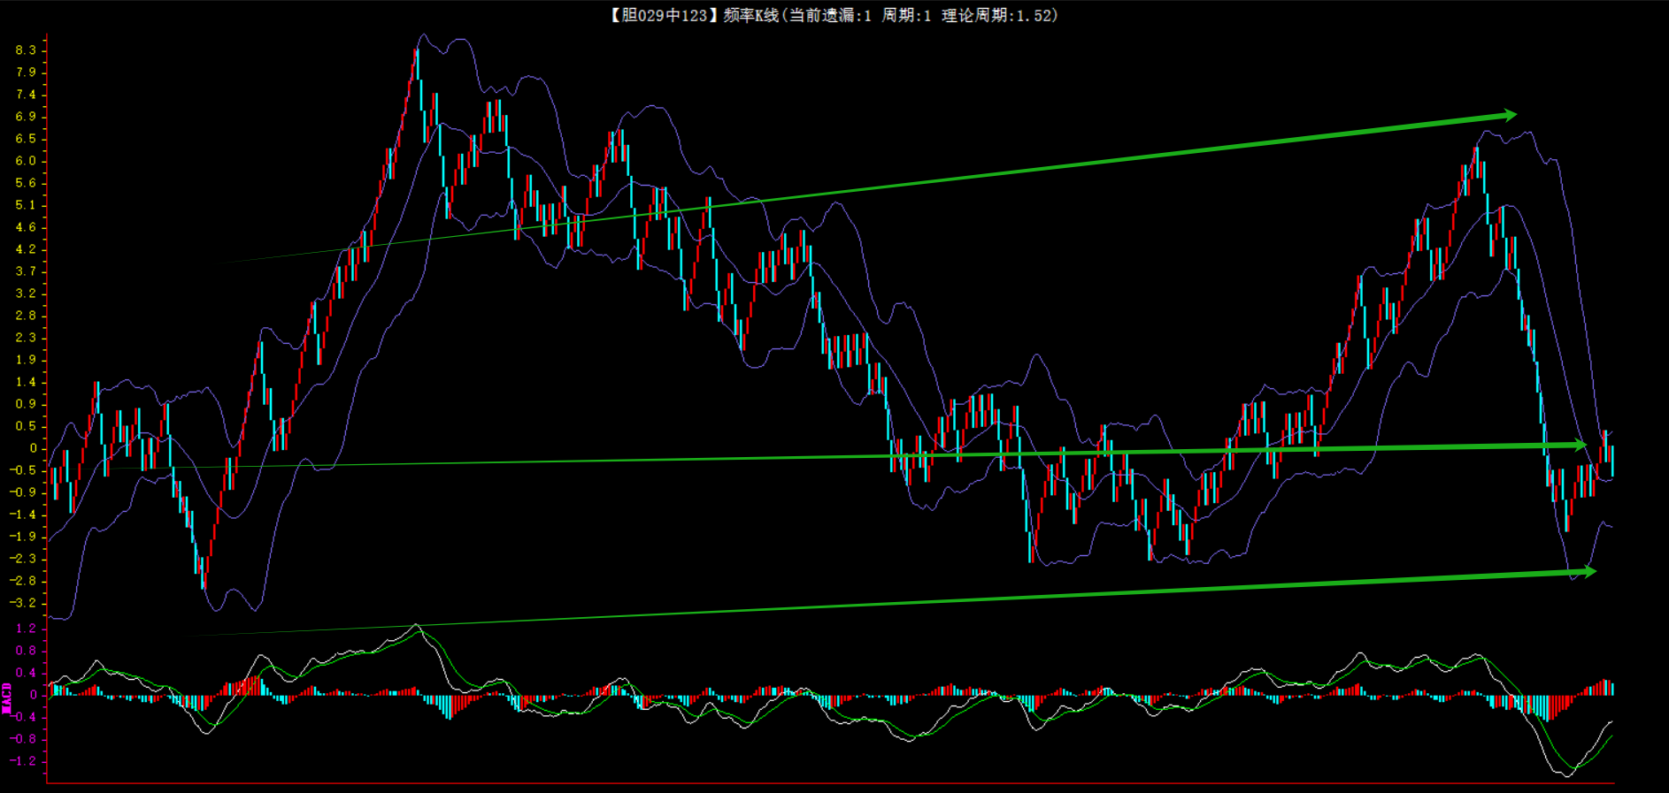Click the chart title 【胆029中123】频率K线

click(x=695, y=15)
